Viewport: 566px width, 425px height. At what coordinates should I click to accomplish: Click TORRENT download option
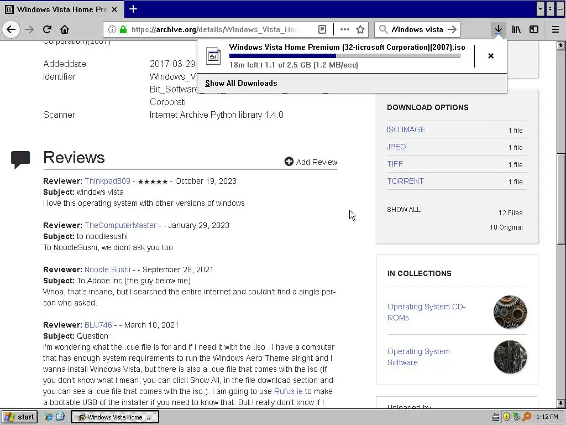click(405, 181)
